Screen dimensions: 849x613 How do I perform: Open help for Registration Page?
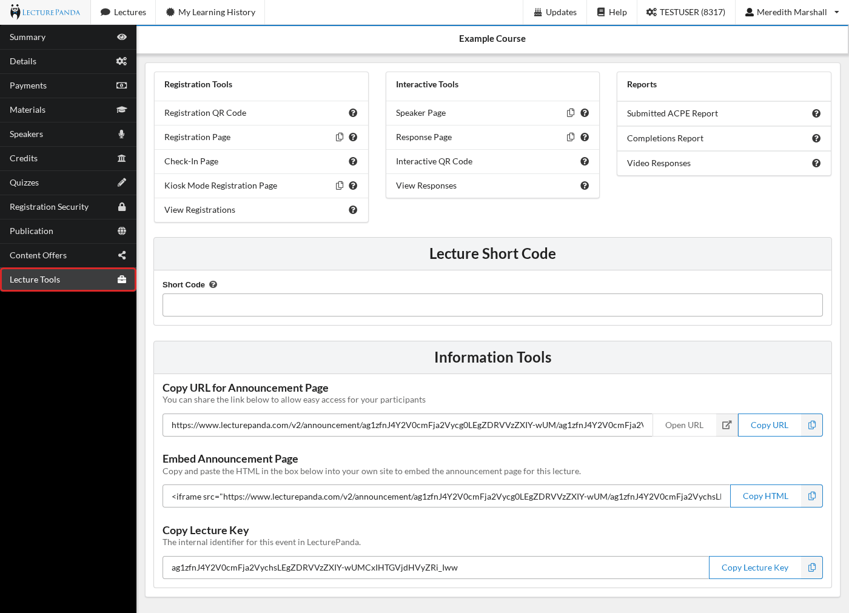click(x=353, y=137)
